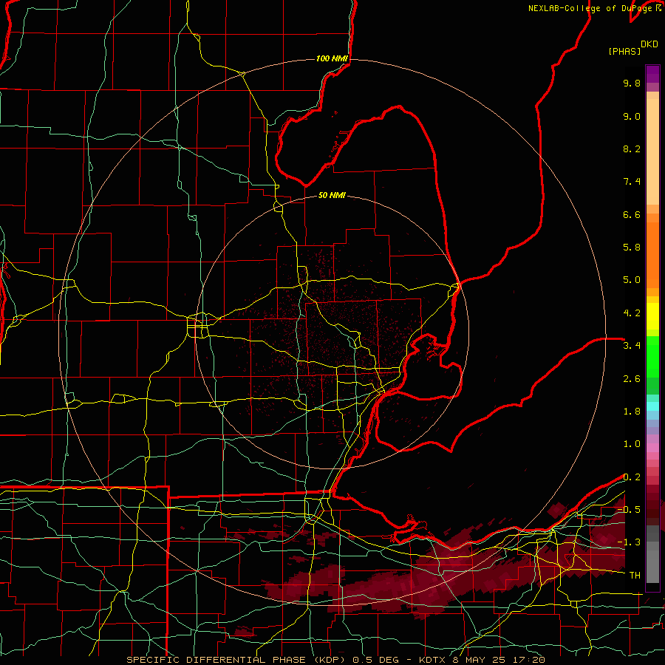The width and height of the screenshot is (665, 665).
Task: Click the SPECIFIC DIFFERENTIAL PHASE caption text
Action: click(x=216, y=660)
